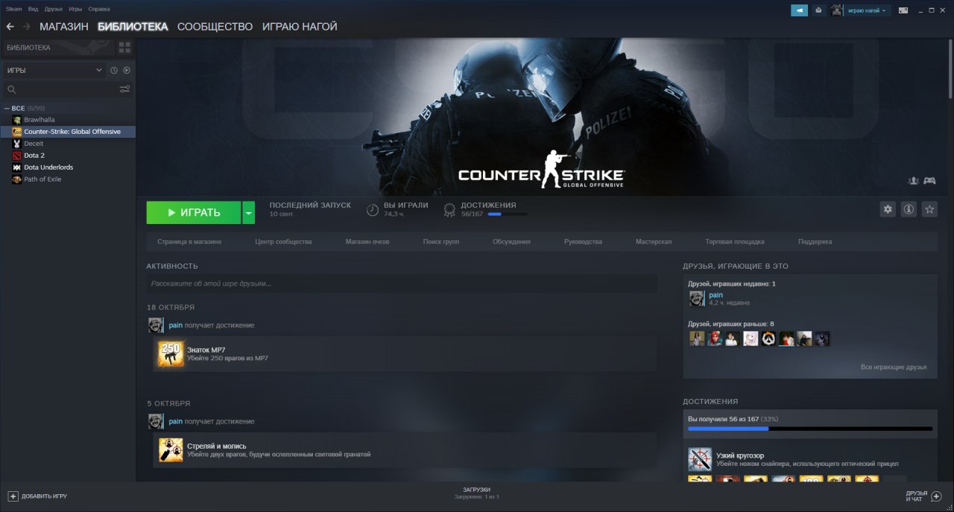Open the ИГРЫ filter dropdown

[x=54, y=70]
